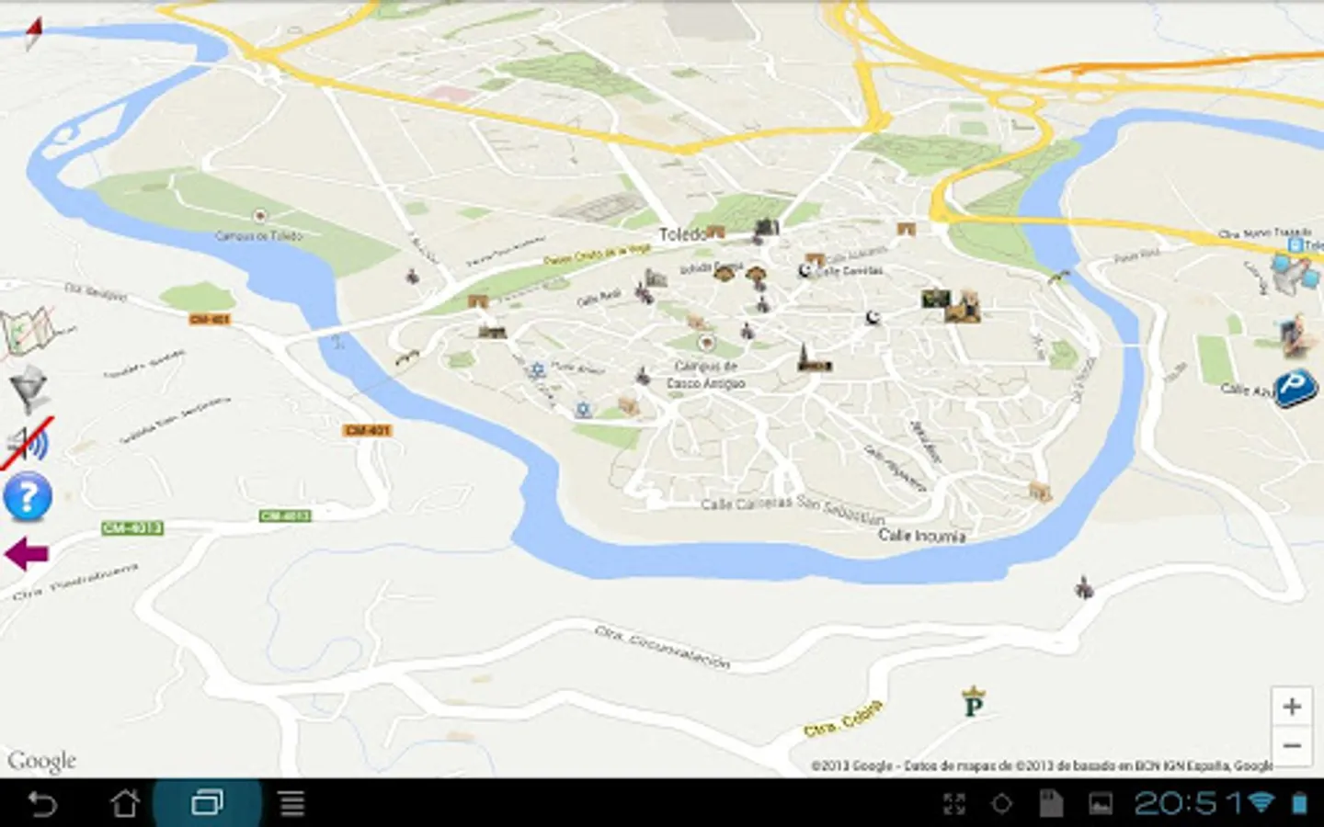The width and height of the screenshot is (1324, 827).
Task: Tap the Campus de Toledo pin
Action: tap(260, 216)
